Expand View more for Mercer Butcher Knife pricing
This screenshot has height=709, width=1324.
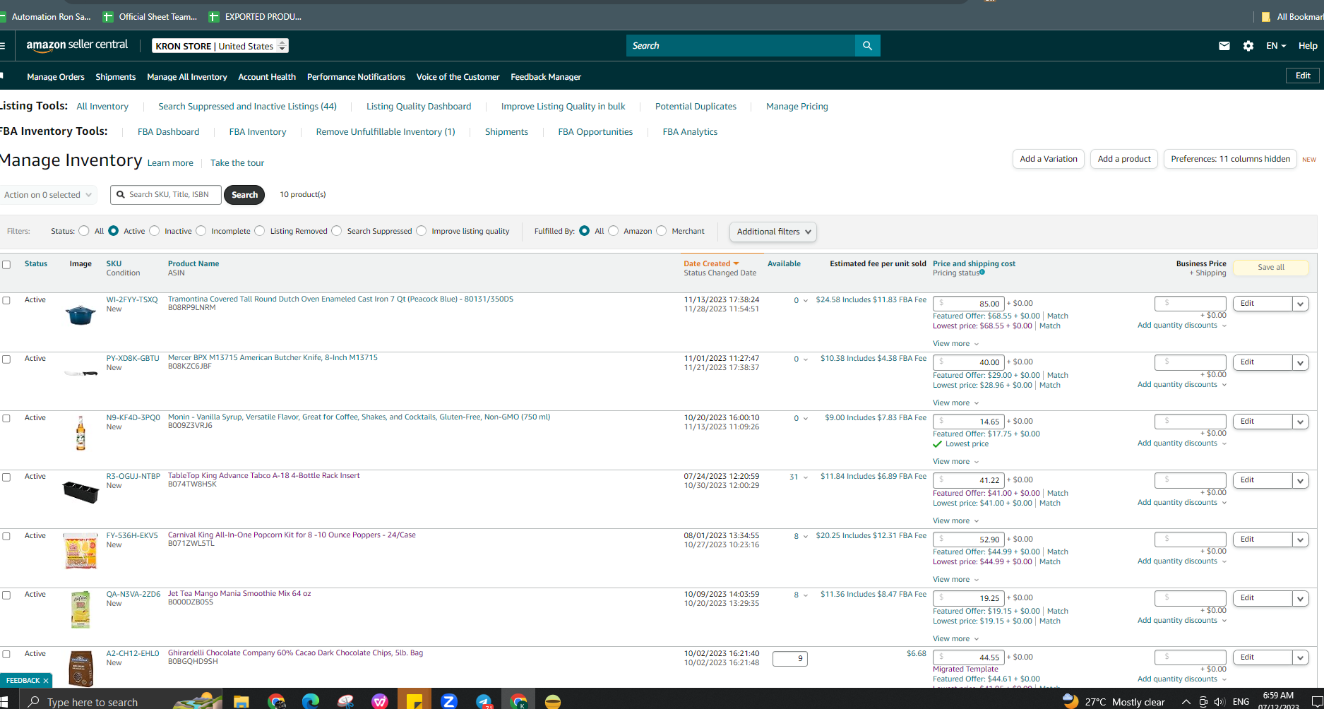click(955, 403)
